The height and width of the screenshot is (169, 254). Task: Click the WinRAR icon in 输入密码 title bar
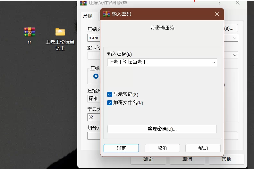pos(106,14)
